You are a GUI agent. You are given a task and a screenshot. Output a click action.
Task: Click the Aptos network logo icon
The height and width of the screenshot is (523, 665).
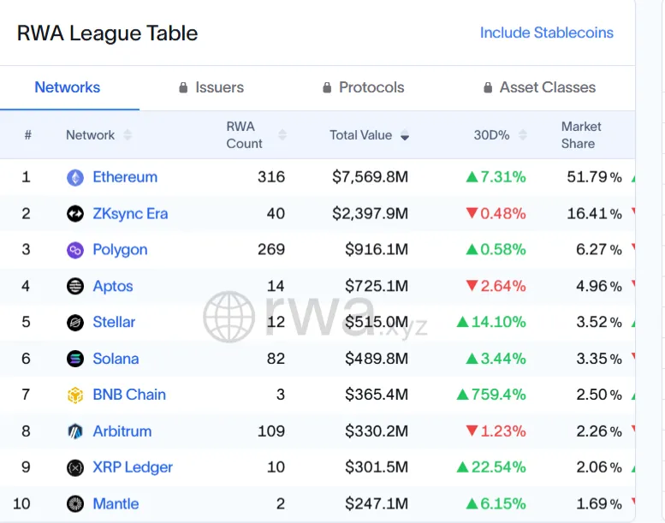click(75, 287)
